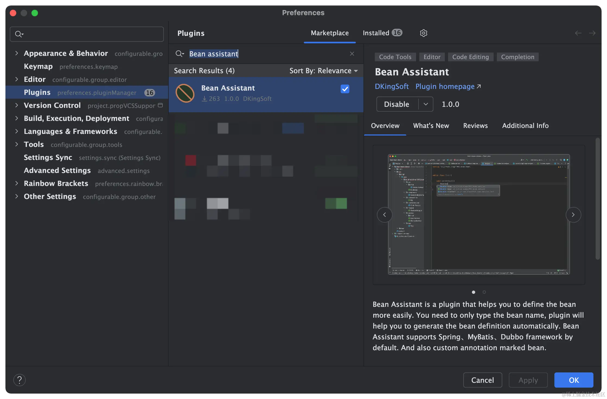
Task: Show previous plugin screenshot arrow
Action: click(385, 215)
